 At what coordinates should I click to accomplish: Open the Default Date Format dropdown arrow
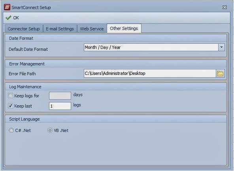click(222, 47)
